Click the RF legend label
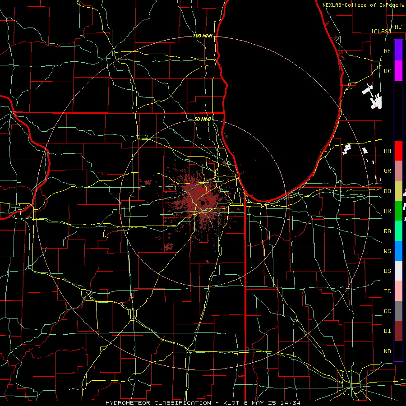 [x=387, y=51]
